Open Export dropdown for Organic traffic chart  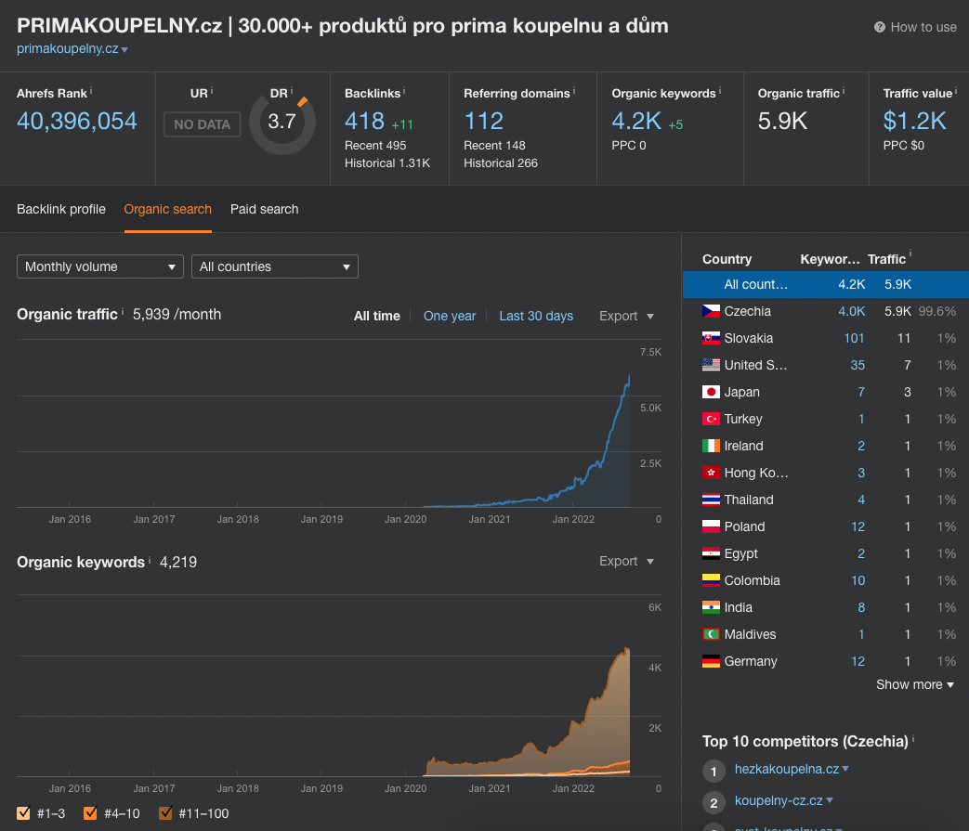pyautogui.click(x=626, y=316)
